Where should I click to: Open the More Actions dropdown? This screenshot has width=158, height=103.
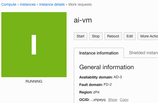click(148, 36)
